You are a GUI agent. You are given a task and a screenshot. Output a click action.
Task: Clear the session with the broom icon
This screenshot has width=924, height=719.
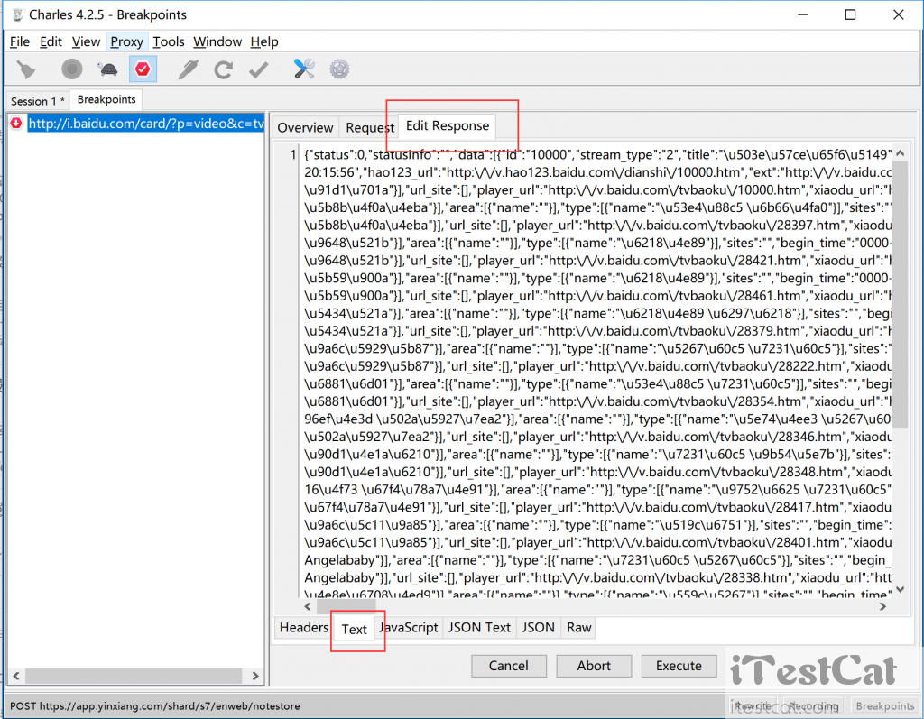pyautogui.click(x=26, y=69)
